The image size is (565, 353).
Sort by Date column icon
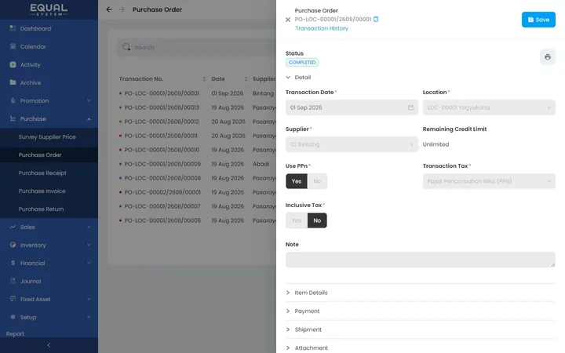click(246, 79)
